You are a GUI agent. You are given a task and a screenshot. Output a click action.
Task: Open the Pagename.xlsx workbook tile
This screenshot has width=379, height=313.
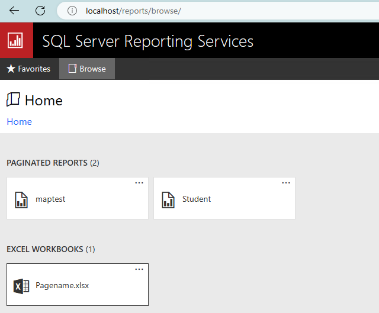[78, 285]
